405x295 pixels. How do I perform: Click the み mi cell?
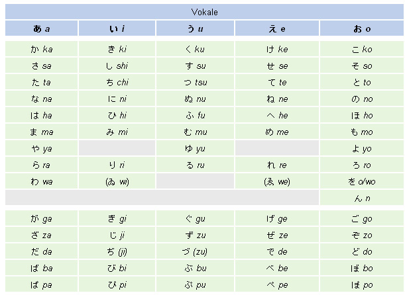117,132
